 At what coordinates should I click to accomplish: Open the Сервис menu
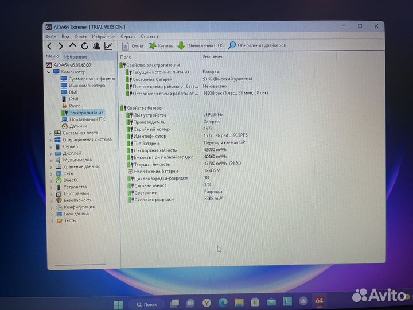pyautogui.click(x=128, y=37)
